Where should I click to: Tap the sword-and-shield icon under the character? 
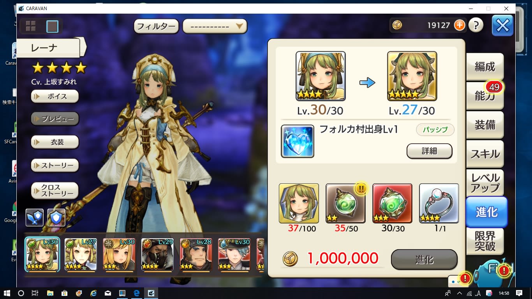tap(34, 218)
